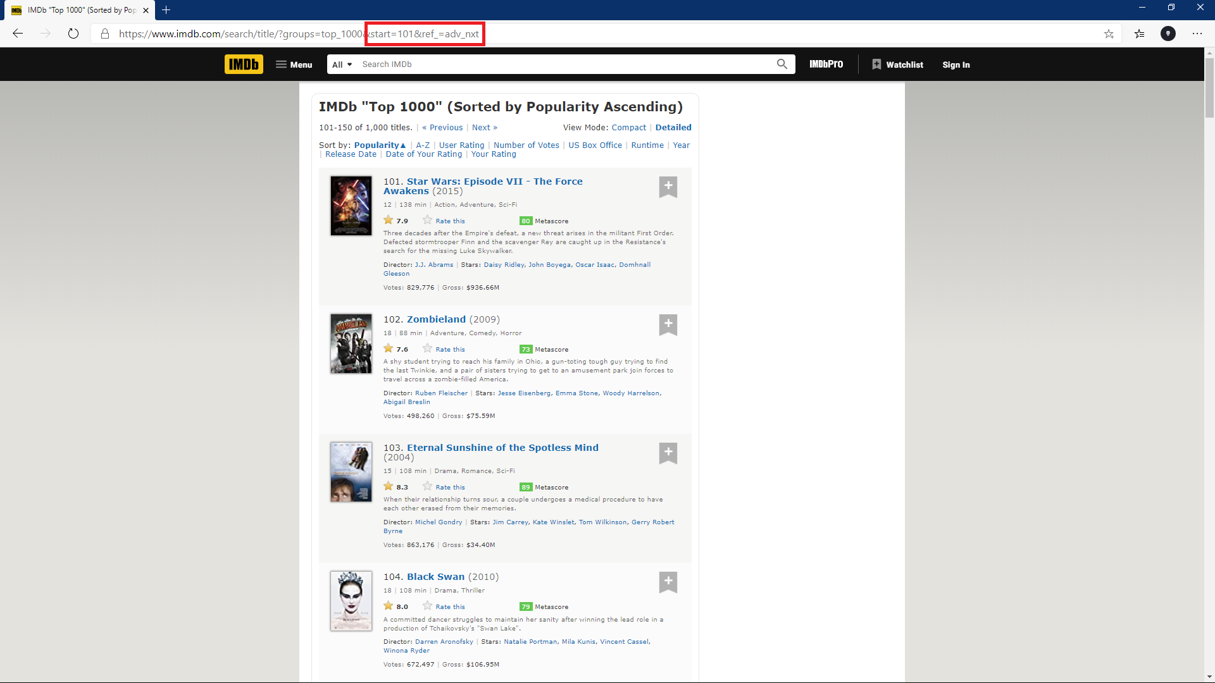
Task: Click browser refresh icon
Action: 73,34
